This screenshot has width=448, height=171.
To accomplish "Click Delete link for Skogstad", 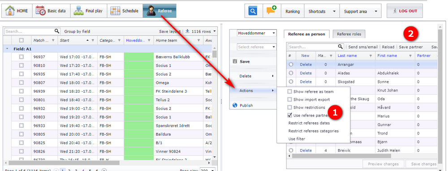I will click(306, 81).
